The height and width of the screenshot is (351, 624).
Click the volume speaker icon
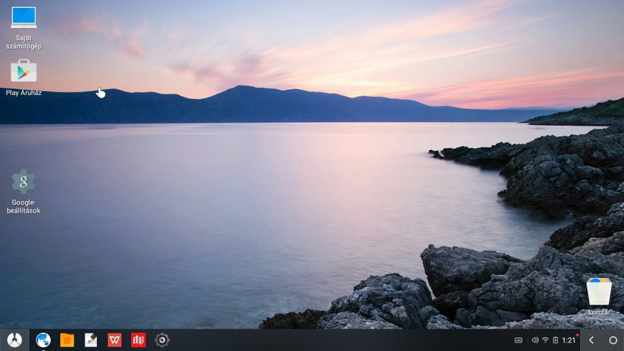(x=535, y=340)
